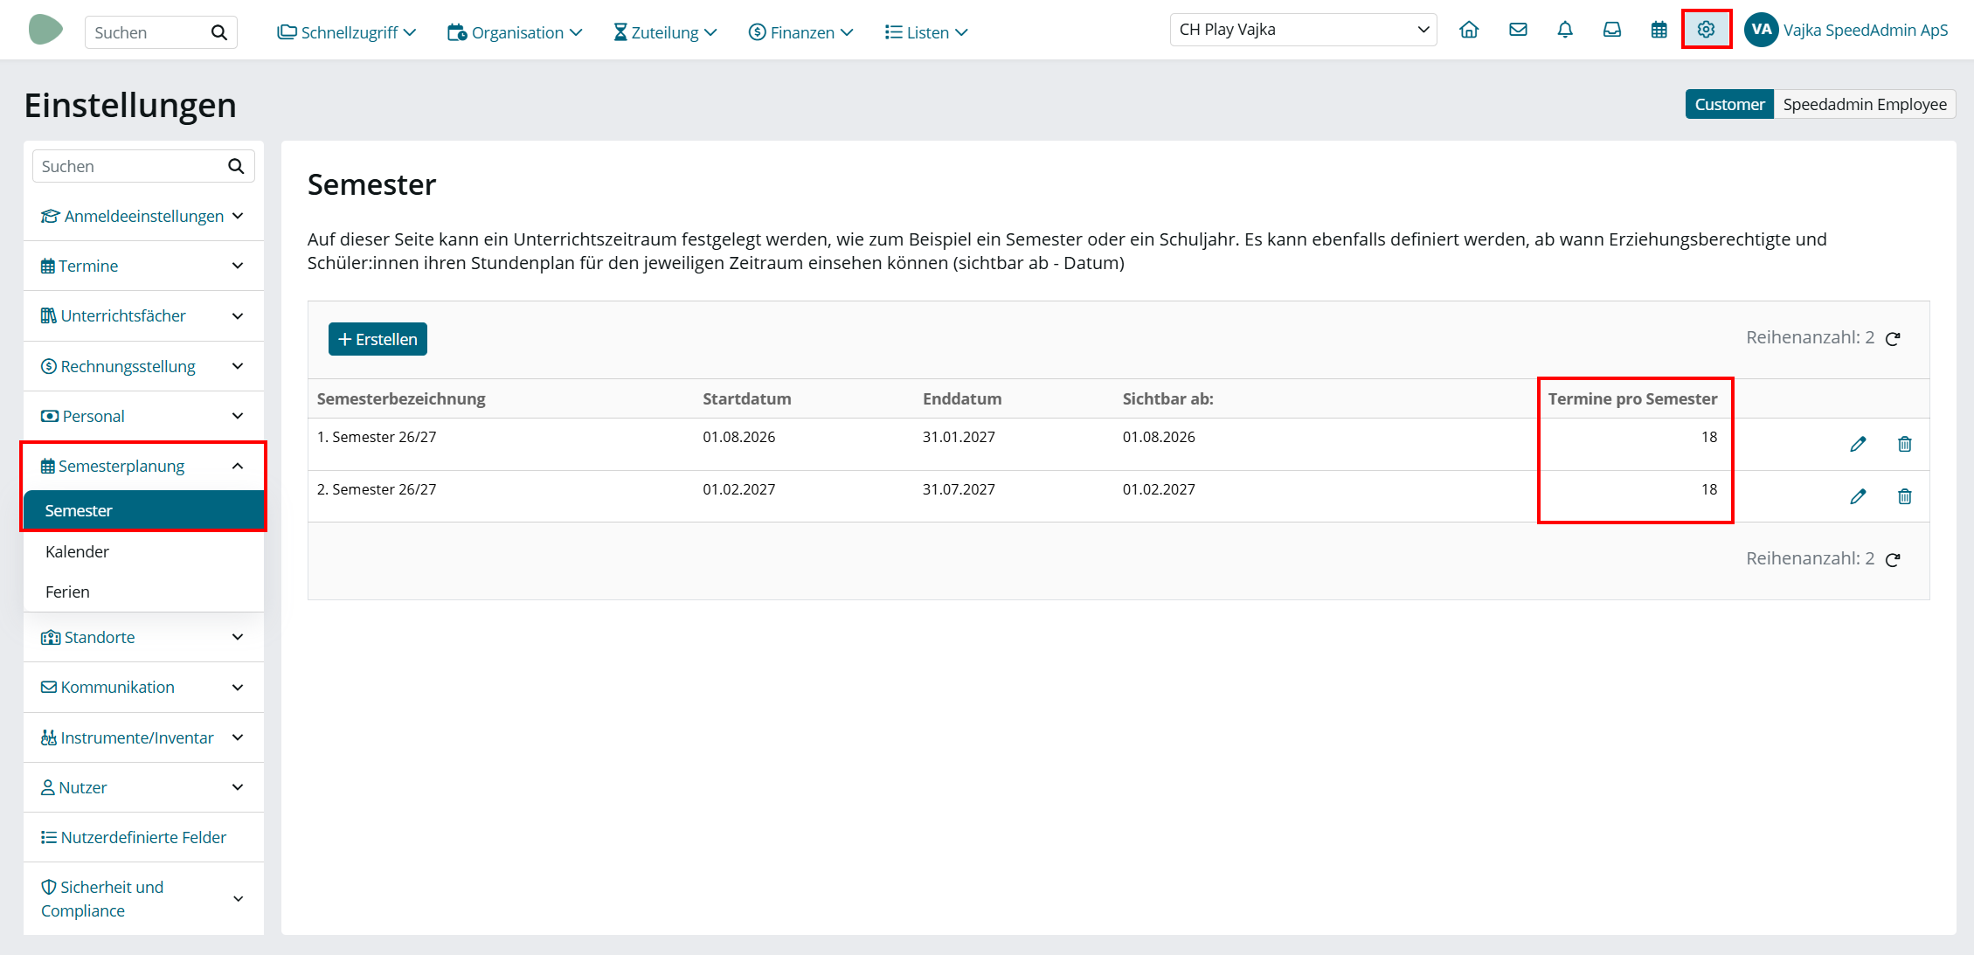Click the home icon in top bar
1974x955 pixels.
click(x=1469, y=30)
